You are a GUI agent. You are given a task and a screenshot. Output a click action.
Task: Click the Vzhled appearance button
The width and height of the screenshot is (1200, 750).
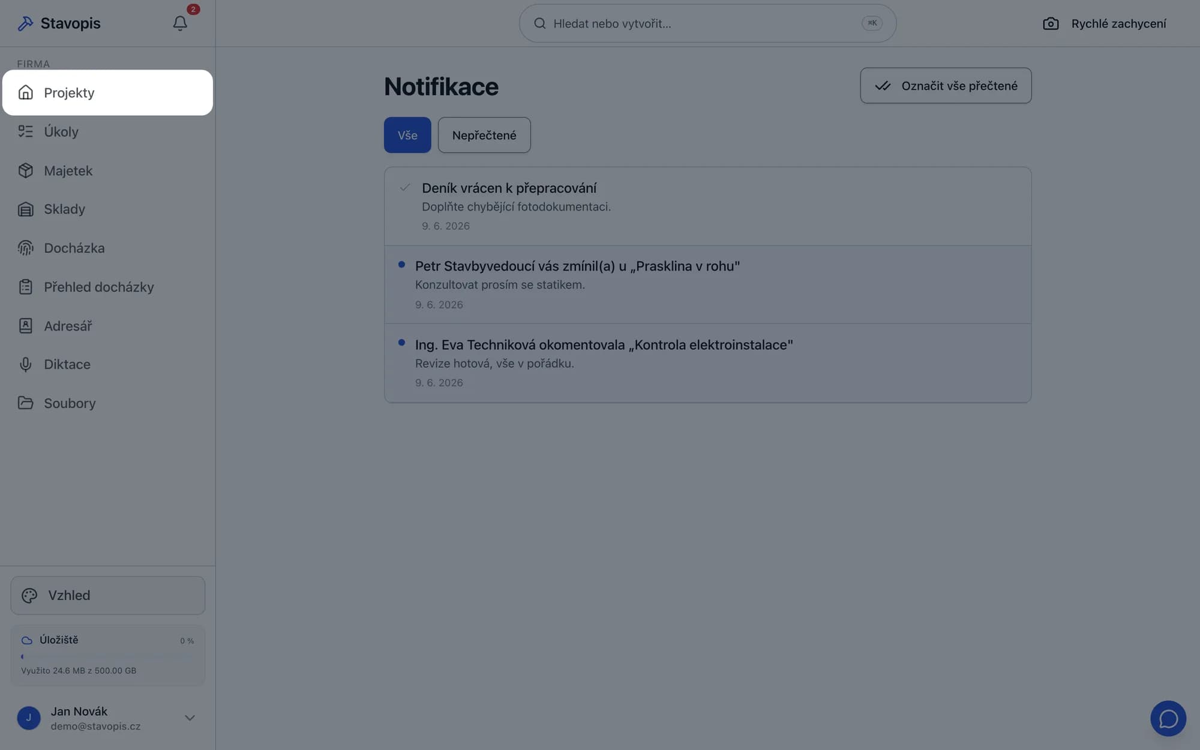pyautogui.click(x=108, y=595)
